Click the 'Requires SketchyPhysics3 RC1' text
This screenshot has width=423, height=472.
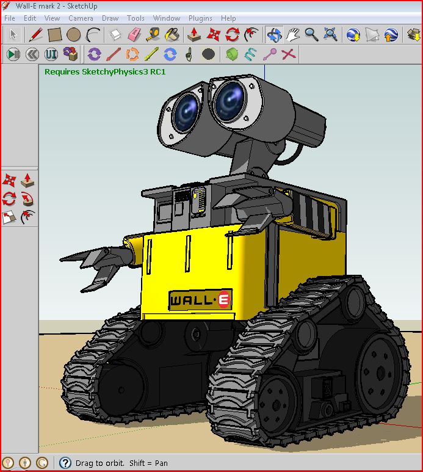105,72
